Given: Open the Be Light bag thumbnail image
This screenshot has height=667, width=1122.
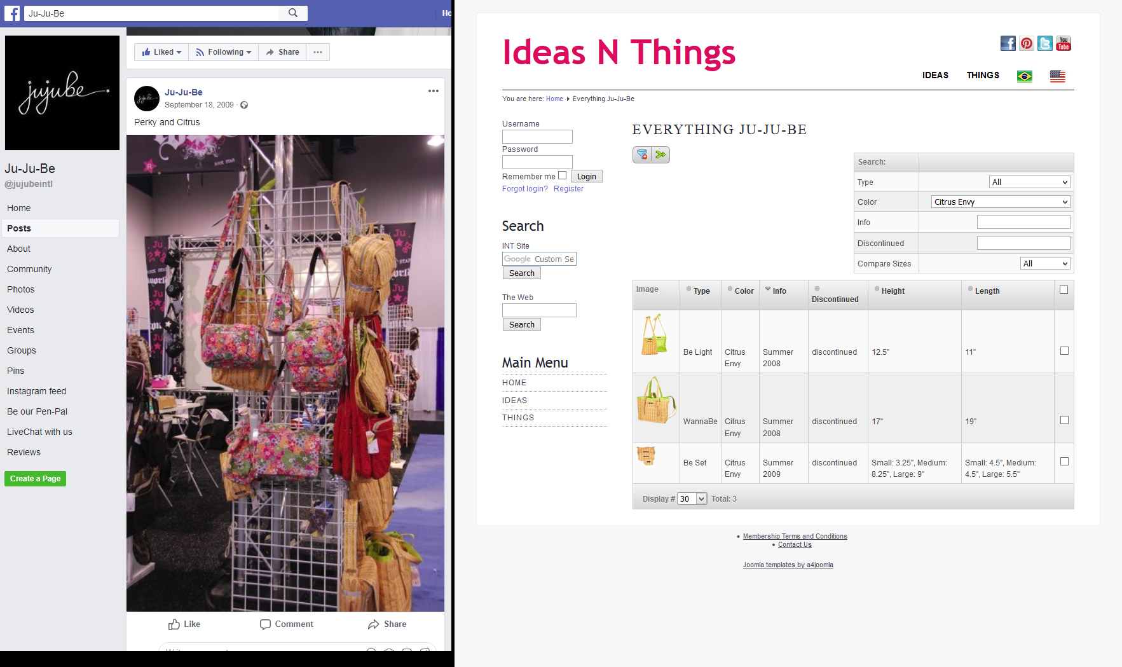Looking at the screenshot, I should [654, 334].
